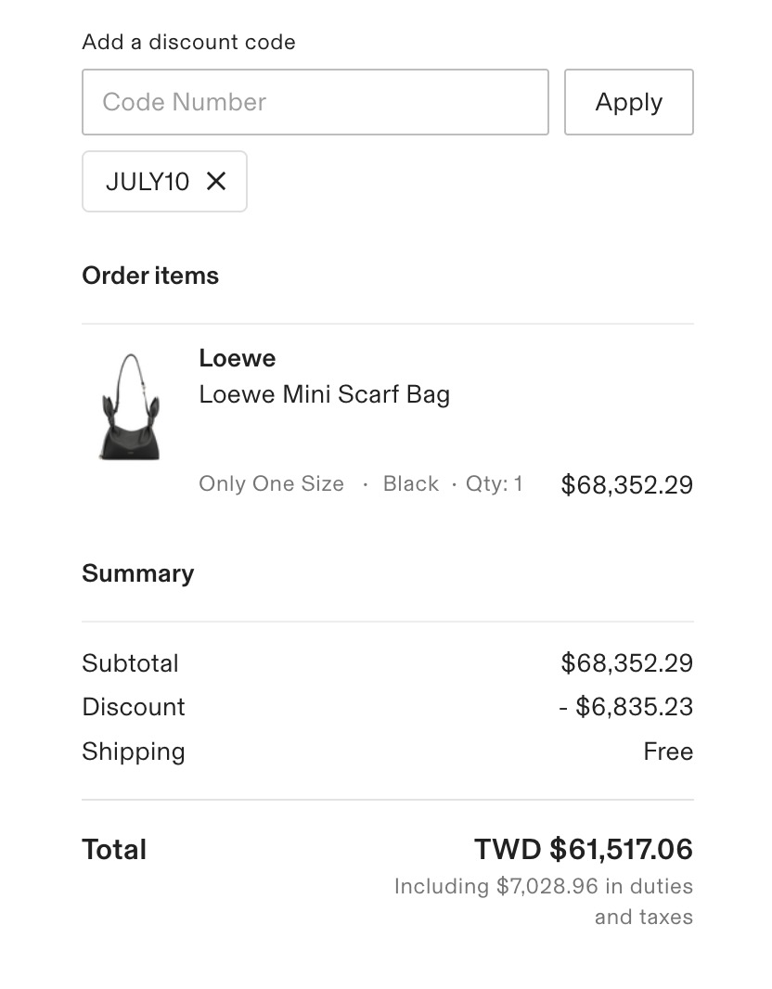
Task: Click the JULY10 code chip
Action: coord(164,182)
